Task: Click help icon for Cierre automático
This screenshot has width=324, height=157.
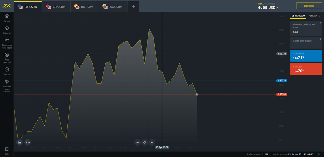Action: point(321,39)
